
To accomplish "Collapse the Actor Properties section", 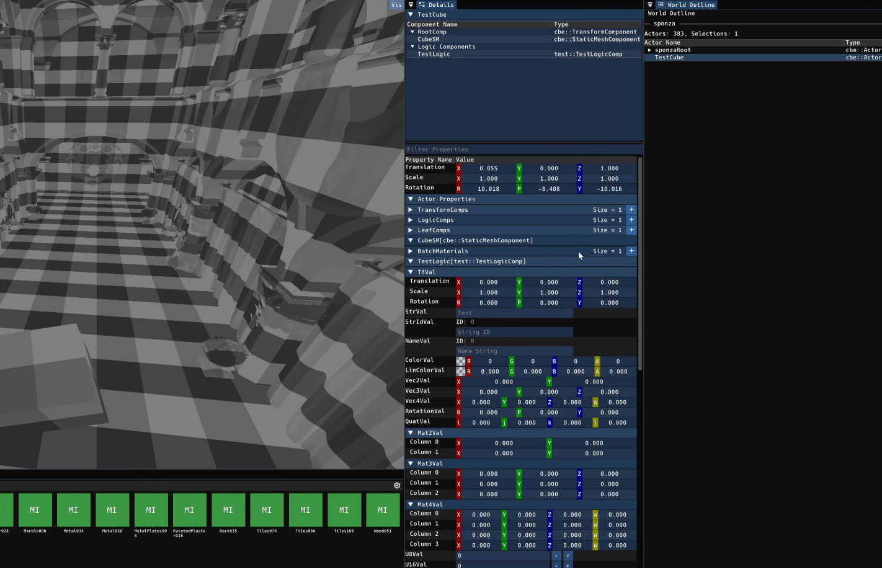I will point(411,199).
